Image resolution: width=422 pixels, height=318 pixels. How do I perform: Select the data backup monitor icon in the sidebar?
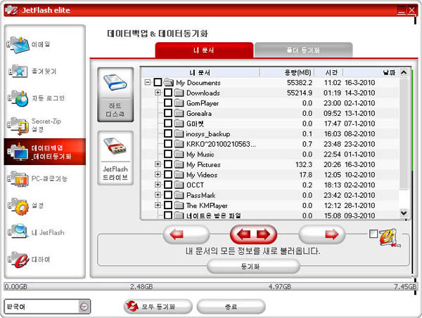tap(18, 152)
